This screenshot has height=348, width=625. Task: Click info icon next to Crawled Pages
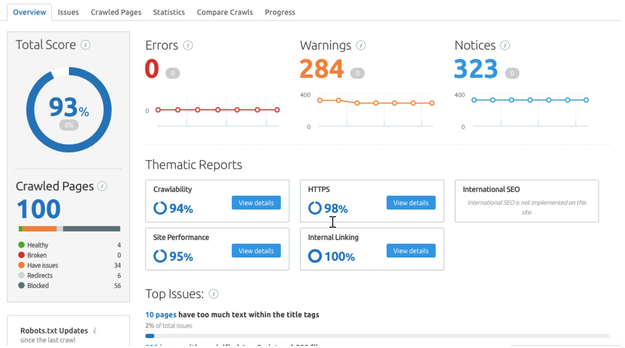(102, 186)
